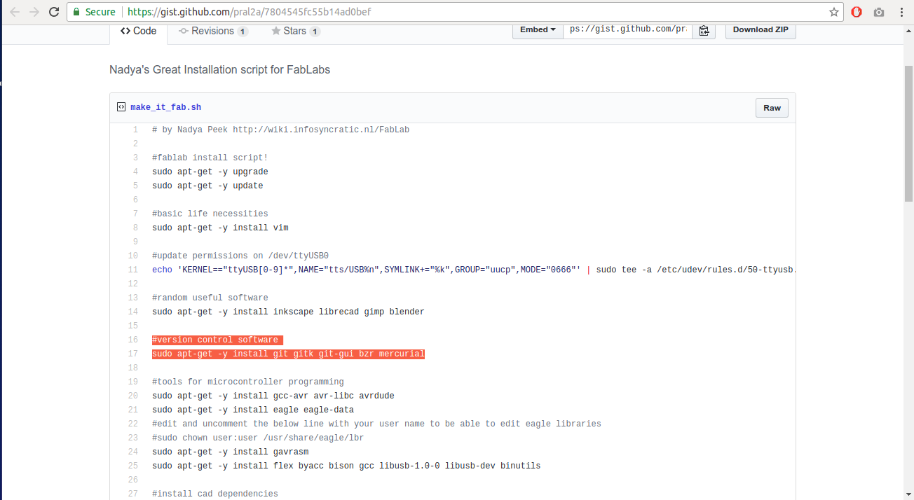Click '#basic life necessities' comment
Image resolution: width=914 pixels, height=500 pixels.
tap(210, 214)
